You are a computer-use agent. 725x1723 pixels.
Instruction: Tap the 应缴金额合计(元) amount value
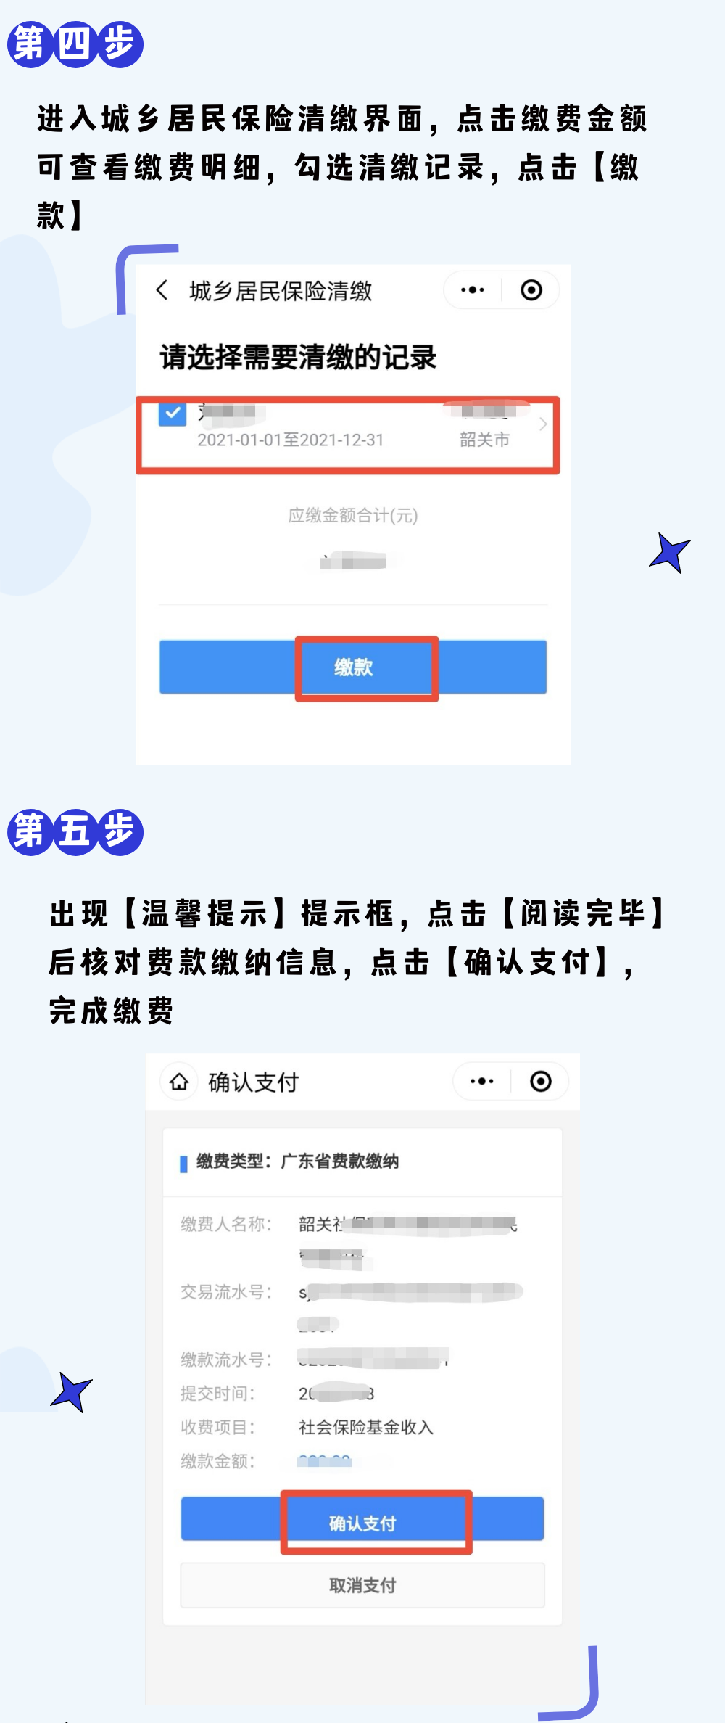coord(353,560)
